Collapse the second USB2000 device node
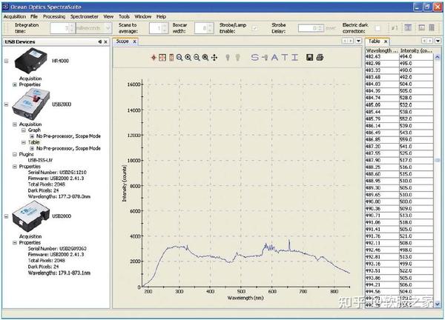 6,216
